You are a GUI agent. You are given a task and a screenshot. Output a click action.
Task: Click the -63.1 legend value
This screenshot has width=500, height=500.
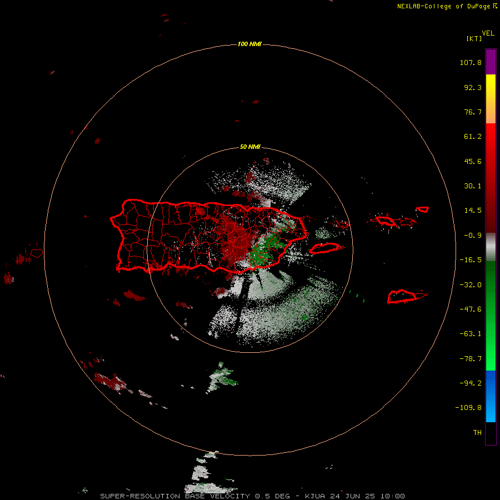[471, 334]
